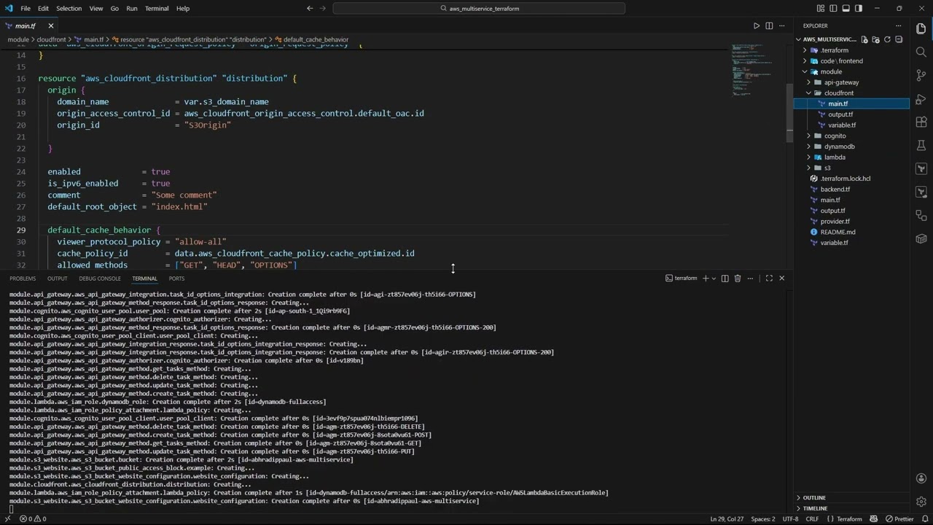Select Terraform language mode in status bar
933x525 pixels.
pyautogui.click(x=844, y=518)
